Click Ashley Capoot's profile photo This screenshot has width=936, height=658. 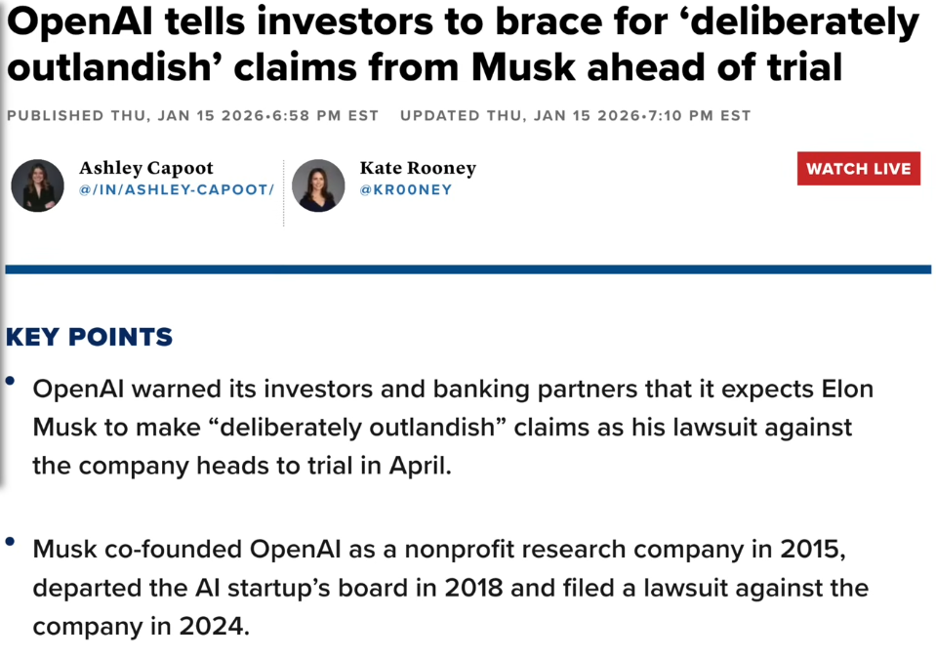(x=37, y=185)
